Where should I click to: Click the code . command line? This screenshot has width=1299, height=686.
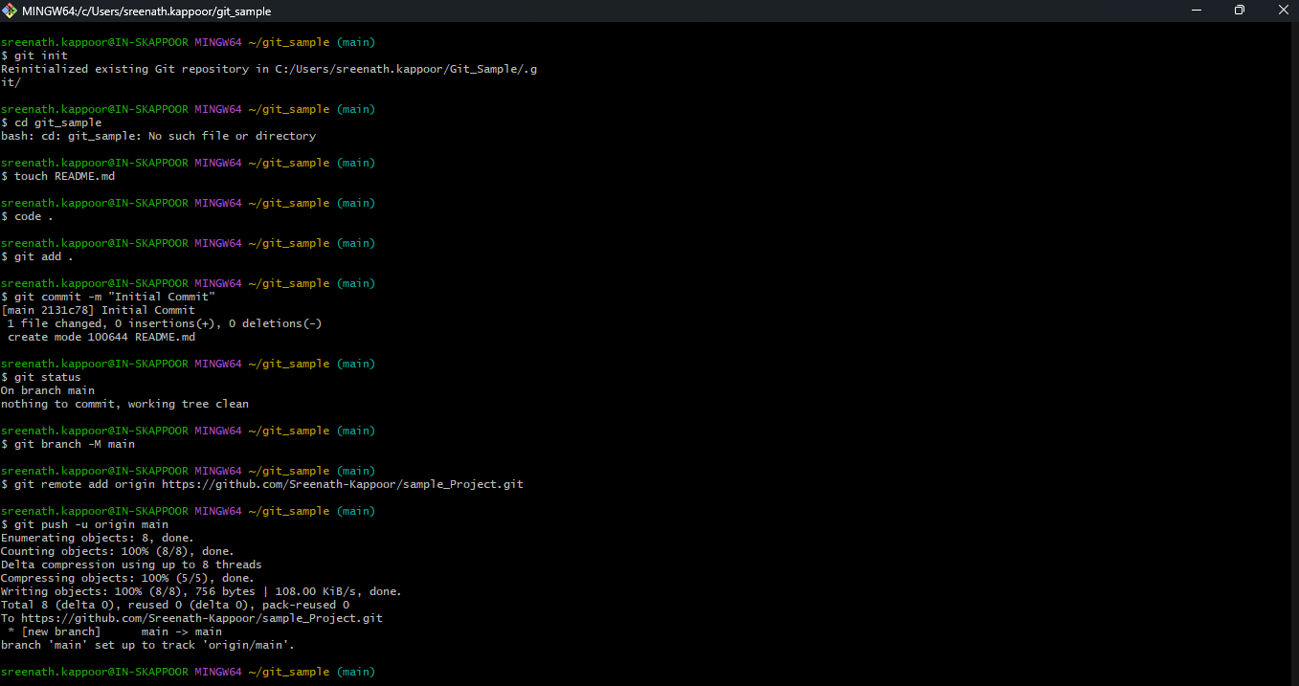(26, 215)
